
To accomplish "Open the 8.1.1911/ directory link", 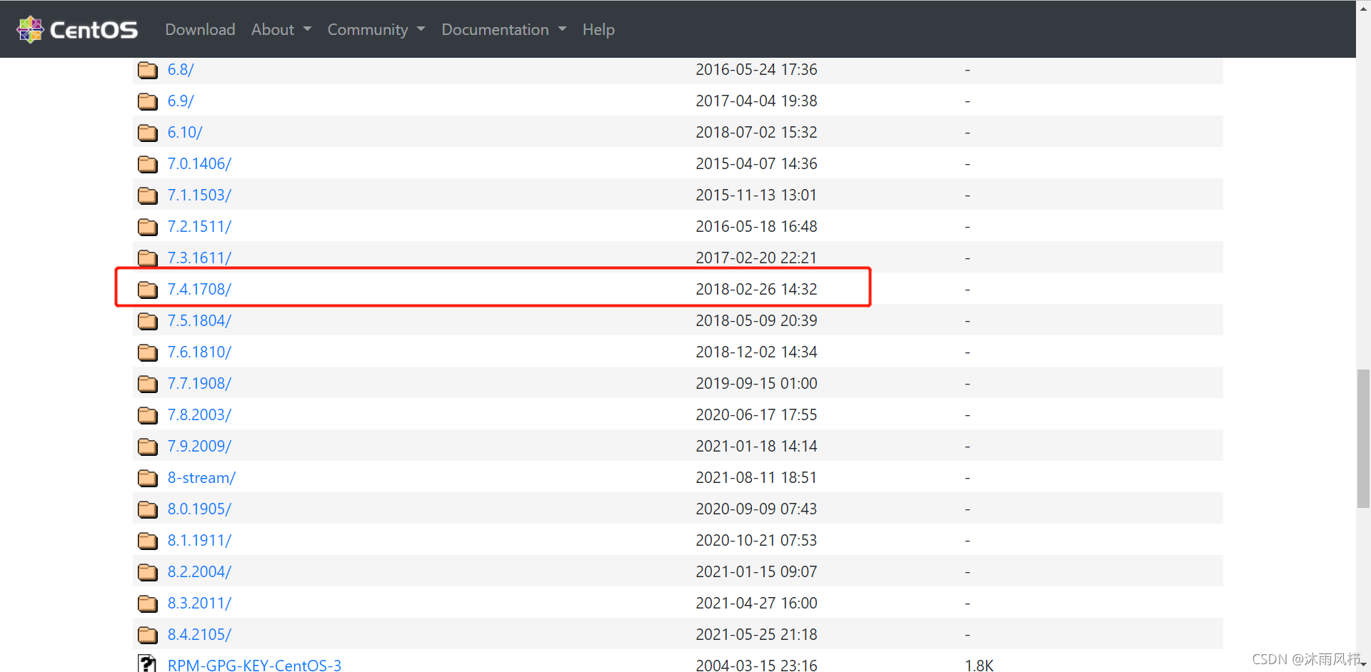I will point(199,540).
